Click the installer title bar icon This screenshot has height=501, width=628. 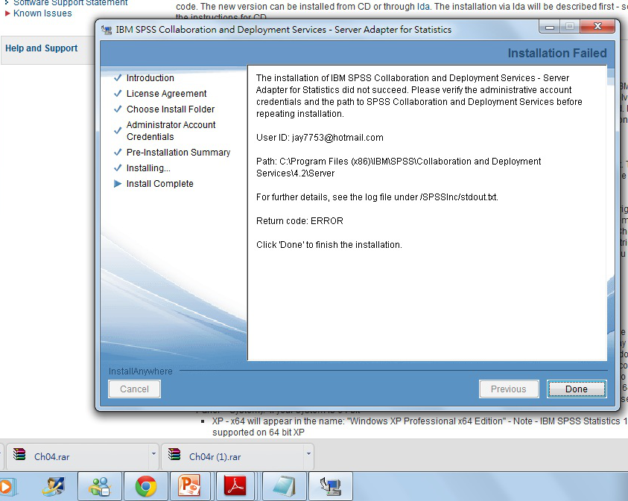(x=106, y=30)
